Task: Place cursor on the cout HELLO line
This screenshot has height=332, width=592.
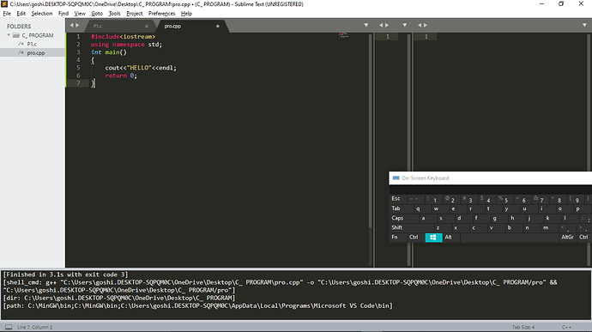Action: point(141,68)
